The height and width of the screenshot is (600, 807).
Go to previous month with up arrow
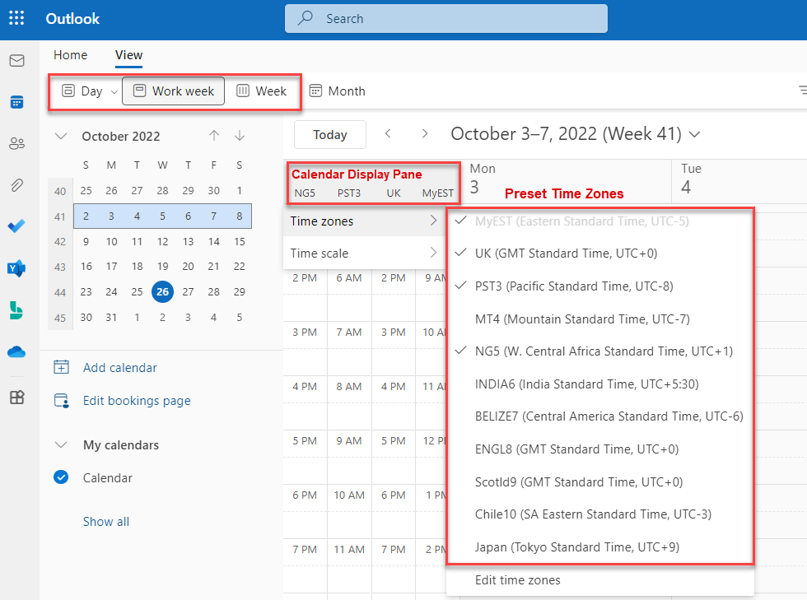click(x=214, y=136)
